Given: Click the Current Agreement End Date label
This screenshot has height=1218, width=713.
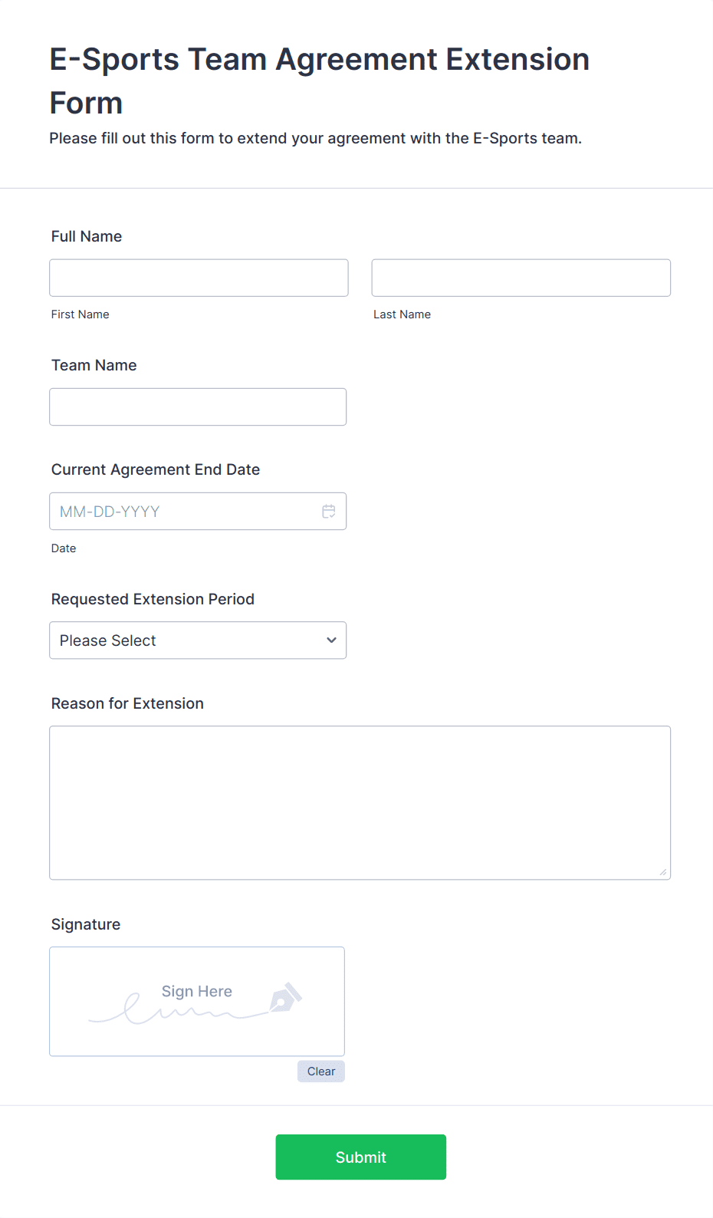Looking at the screenshot, I should (x=156, y=469).
